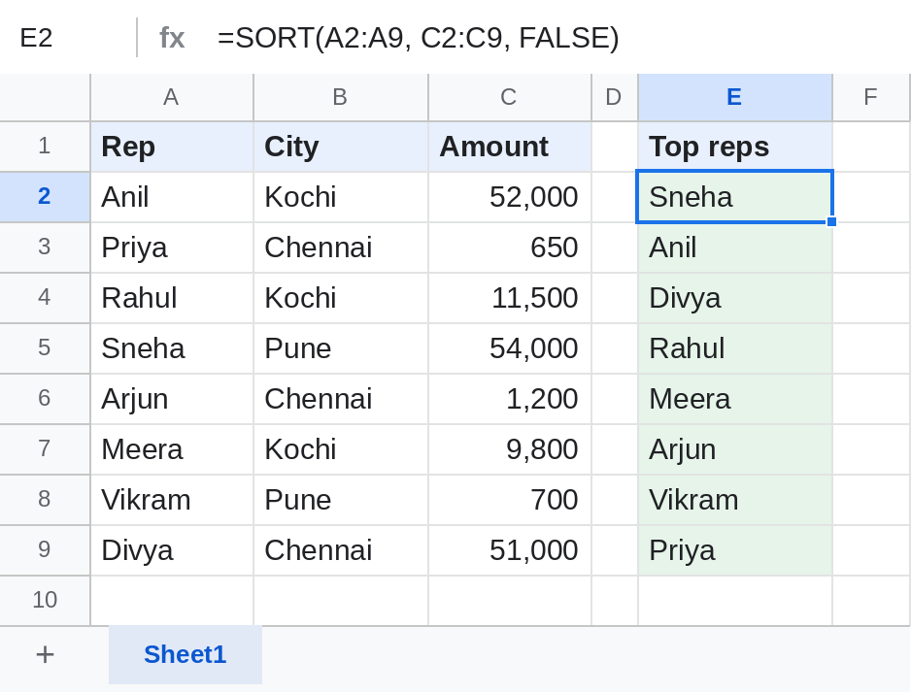Select column A header
Viewport: 911px width, 693px height.
[x=172, y=97]
